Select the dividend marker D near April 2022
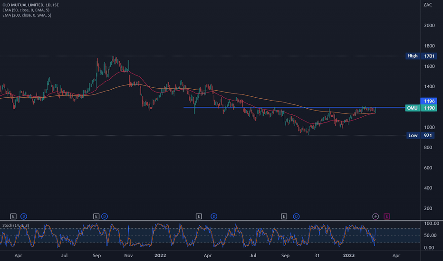 [214, 216]
